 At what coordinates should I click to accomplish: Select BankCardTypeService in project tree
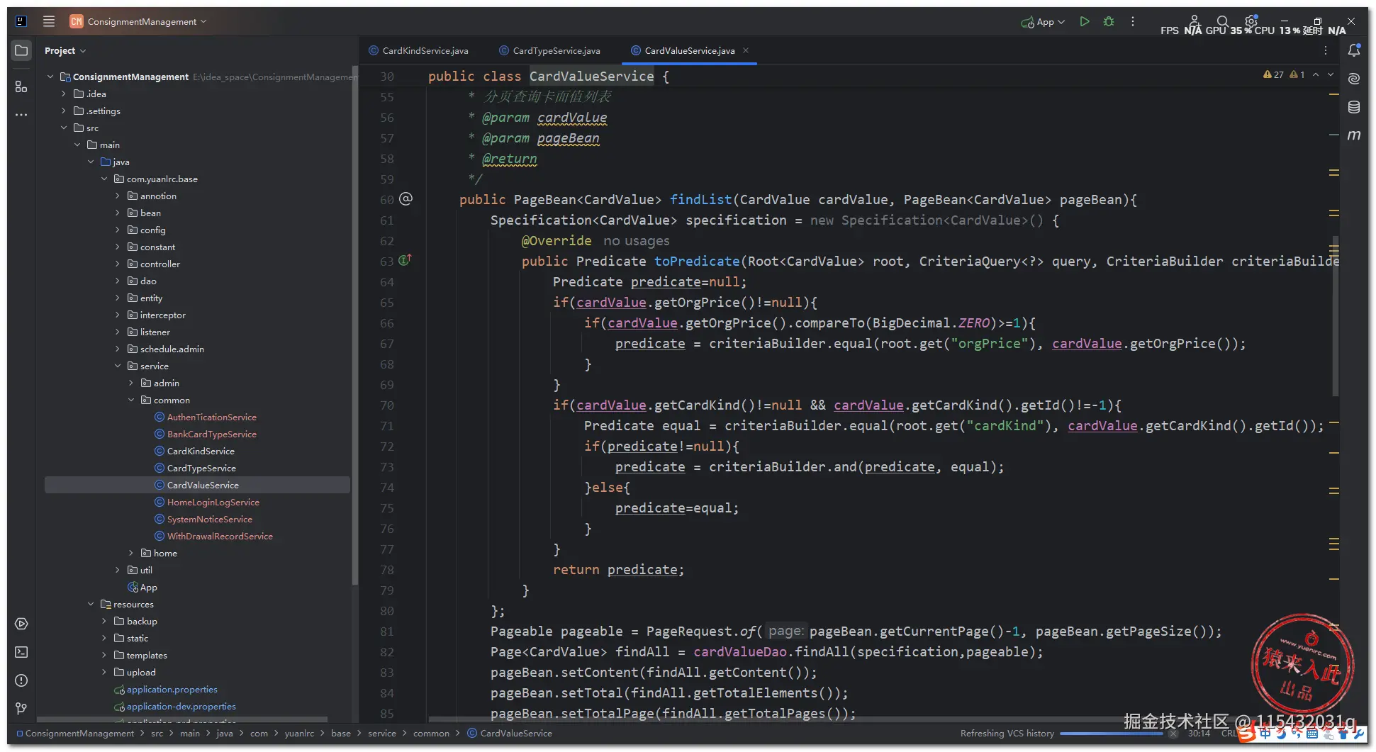point(211,434)
